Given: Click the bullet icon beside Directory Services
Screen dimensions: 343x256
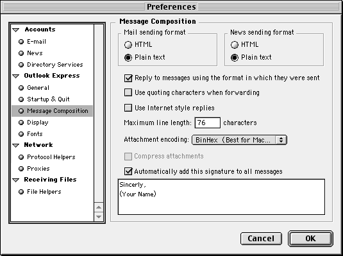Looking at the screenshot, I should pos(21,65).
